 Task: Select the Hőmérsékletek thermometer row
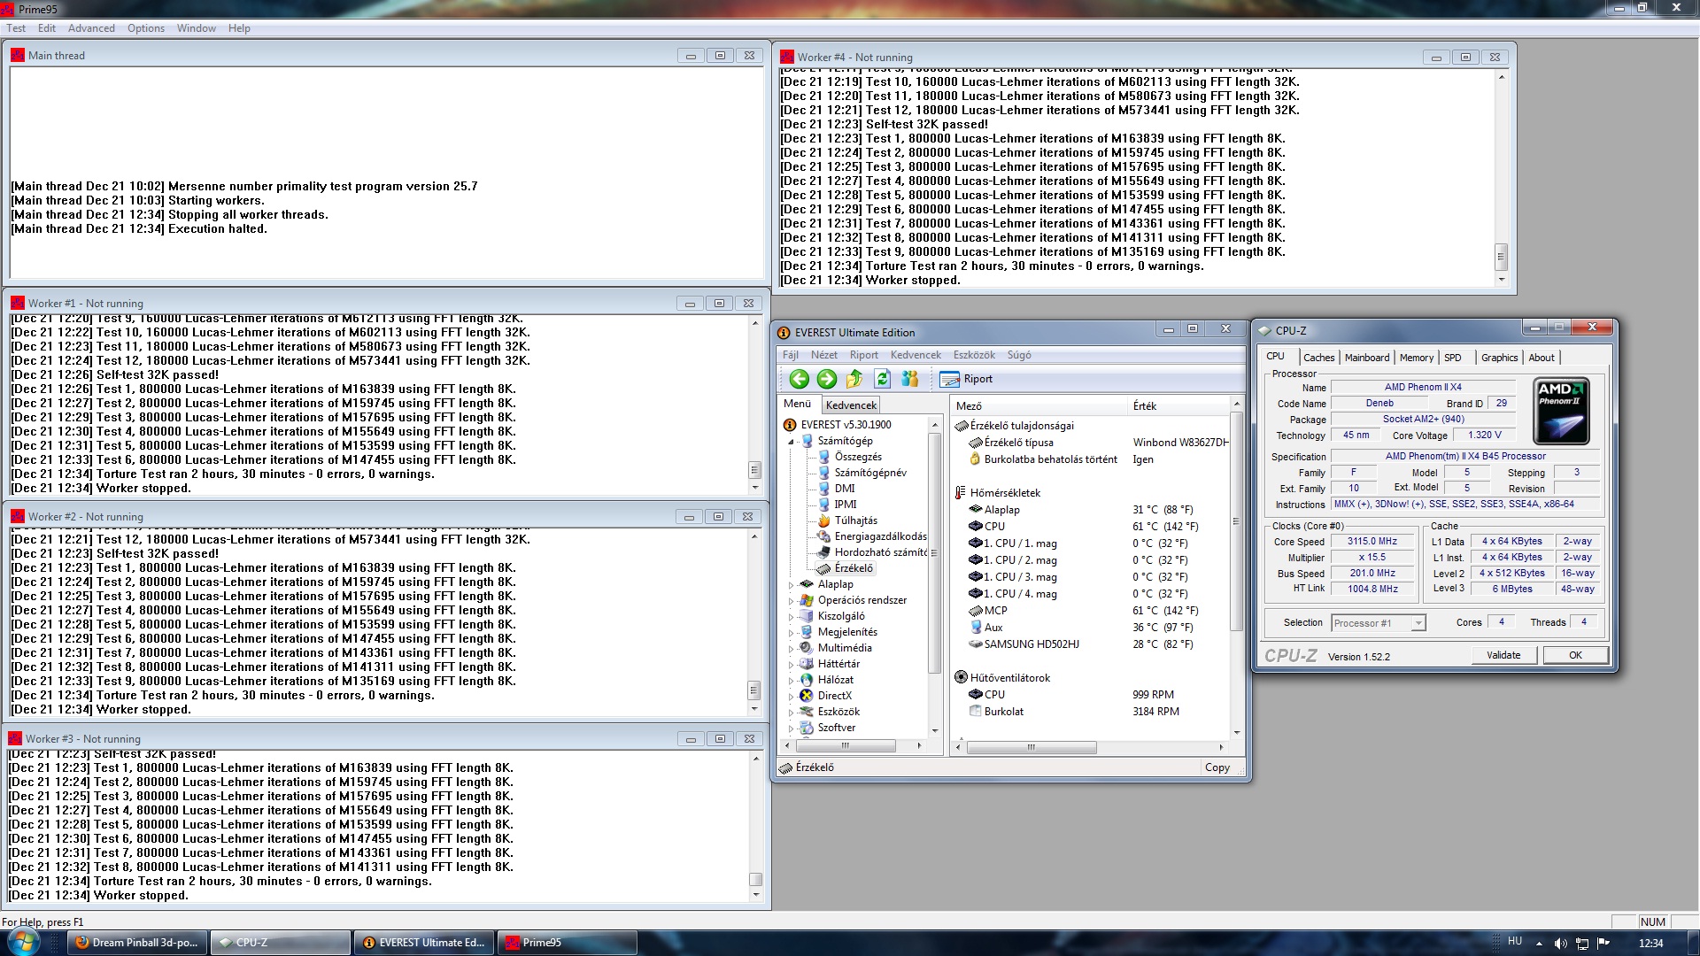tap(998, 493)
